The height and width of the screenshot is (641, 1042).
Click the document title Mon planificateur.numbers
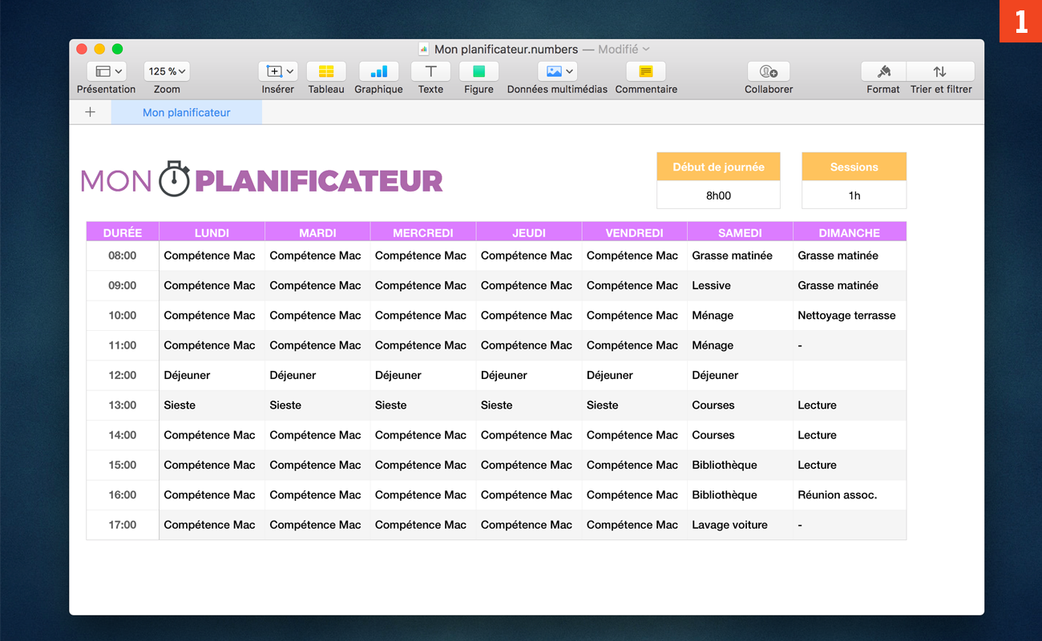pos(506,49)
